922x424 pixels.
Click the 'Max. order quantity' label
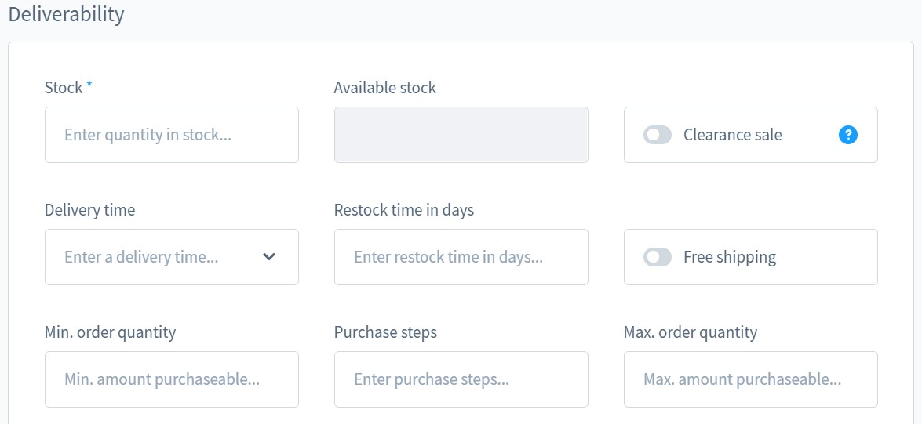(x=690, y=332)
